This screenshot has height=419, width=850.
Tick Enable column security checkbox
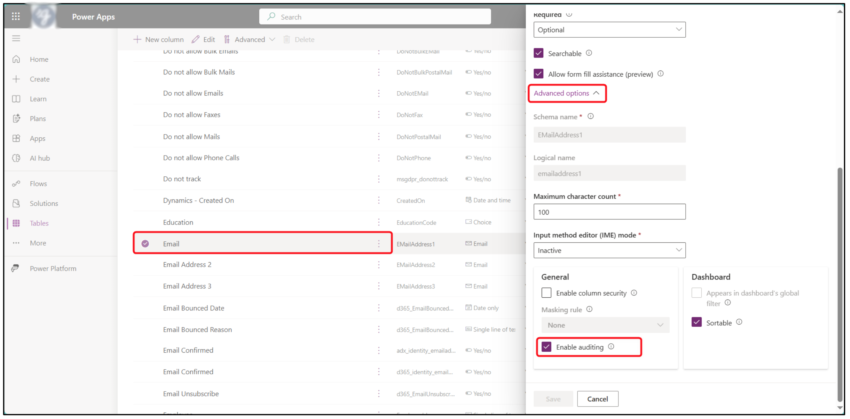[547, 293]
